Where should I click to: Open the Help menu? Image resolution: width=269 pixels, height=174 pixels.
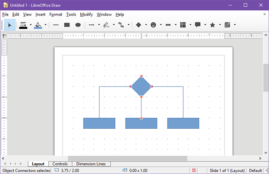[120, 14]
